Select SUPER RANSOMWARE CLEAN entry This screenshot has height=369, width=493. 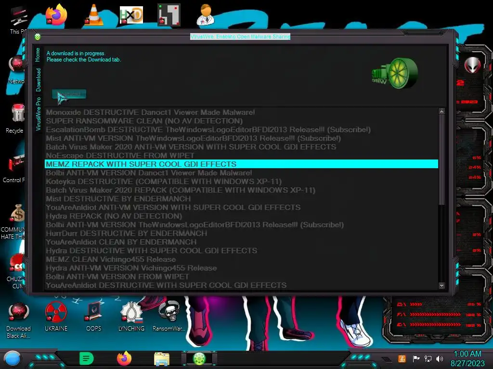(x=242, y=121)
